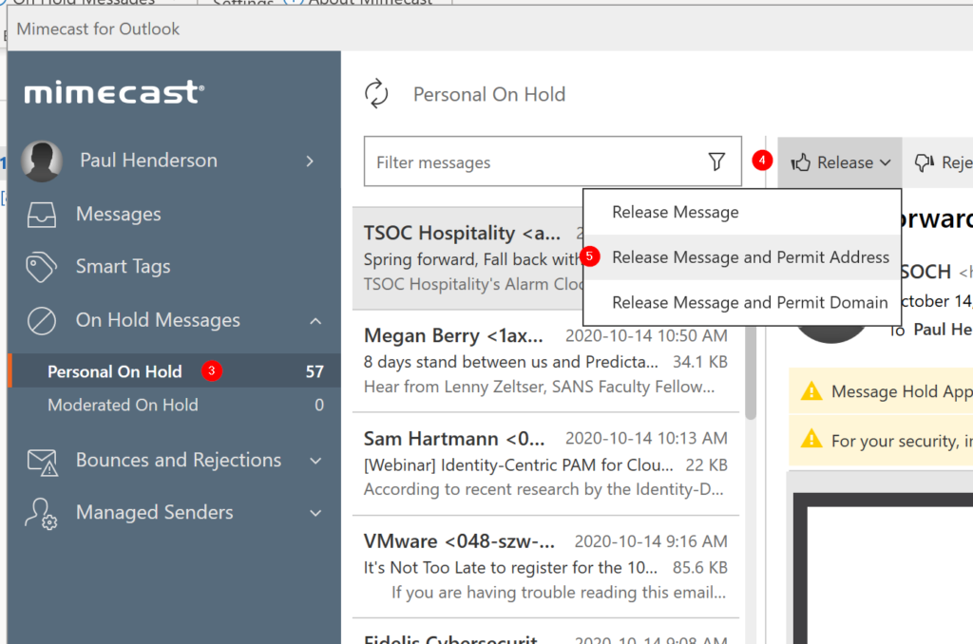The image size is (973, 644).
Task: Click the Message Hold warning triangle icon
Action: pyautogui.click(x=811, y=391)
